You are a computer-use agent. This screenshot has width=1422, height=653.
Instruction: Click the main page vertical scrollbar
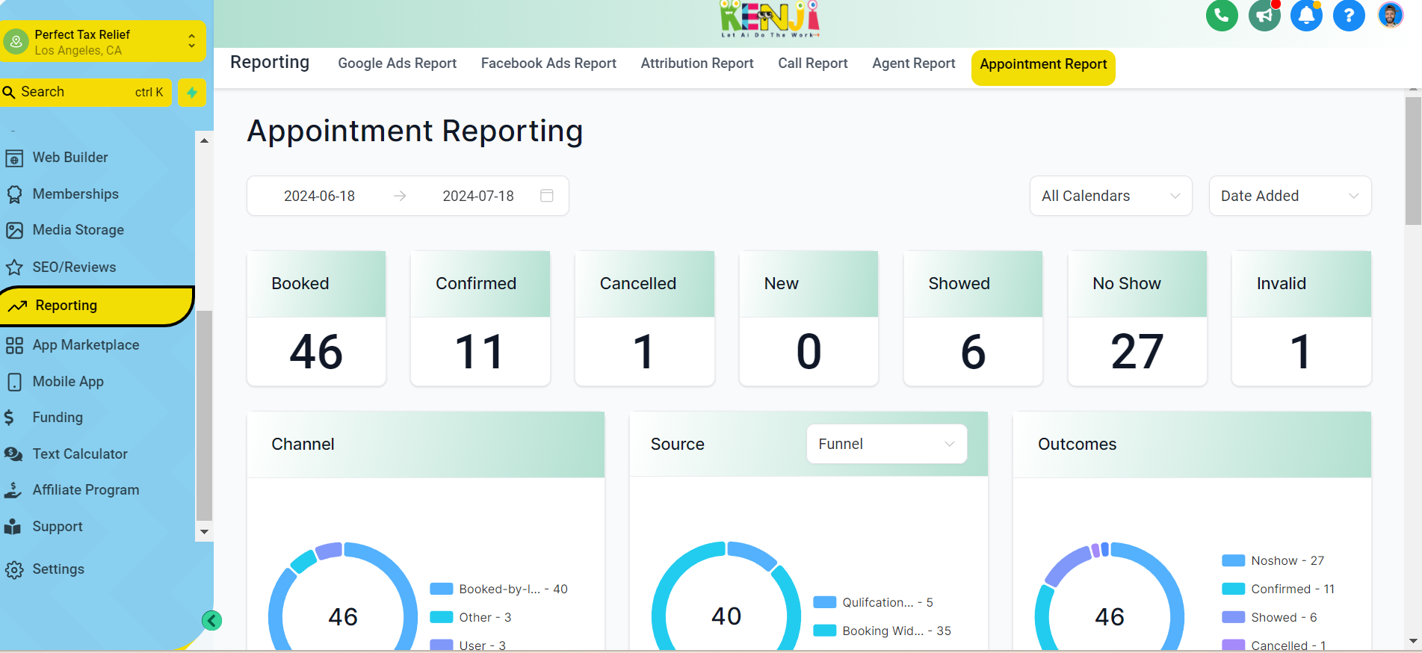click(x=1413, y=161)
